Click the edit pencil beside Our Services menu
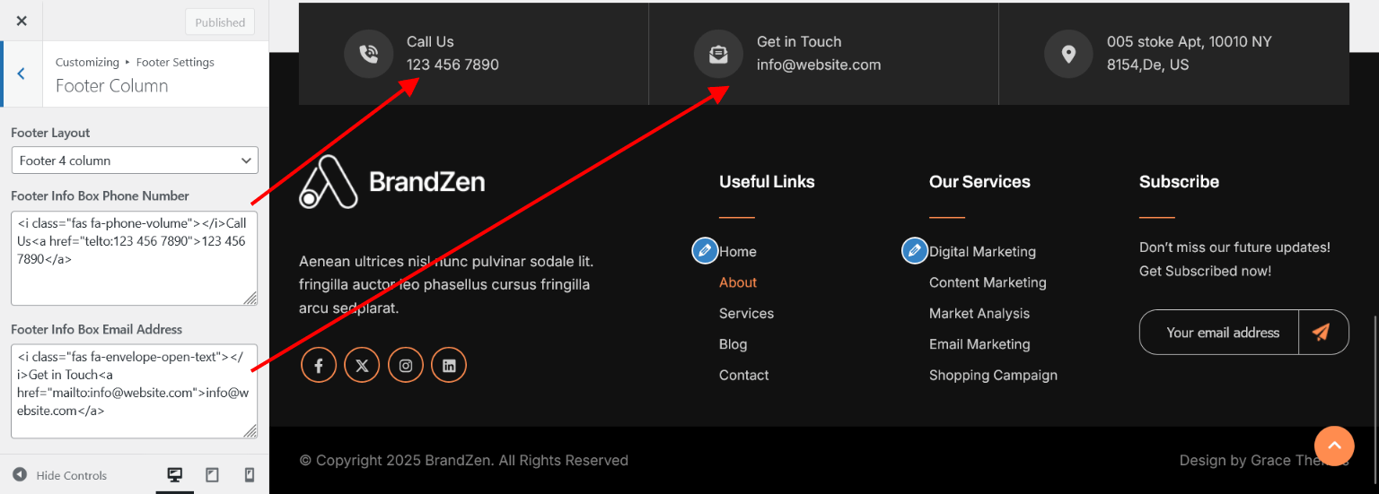 914,250
